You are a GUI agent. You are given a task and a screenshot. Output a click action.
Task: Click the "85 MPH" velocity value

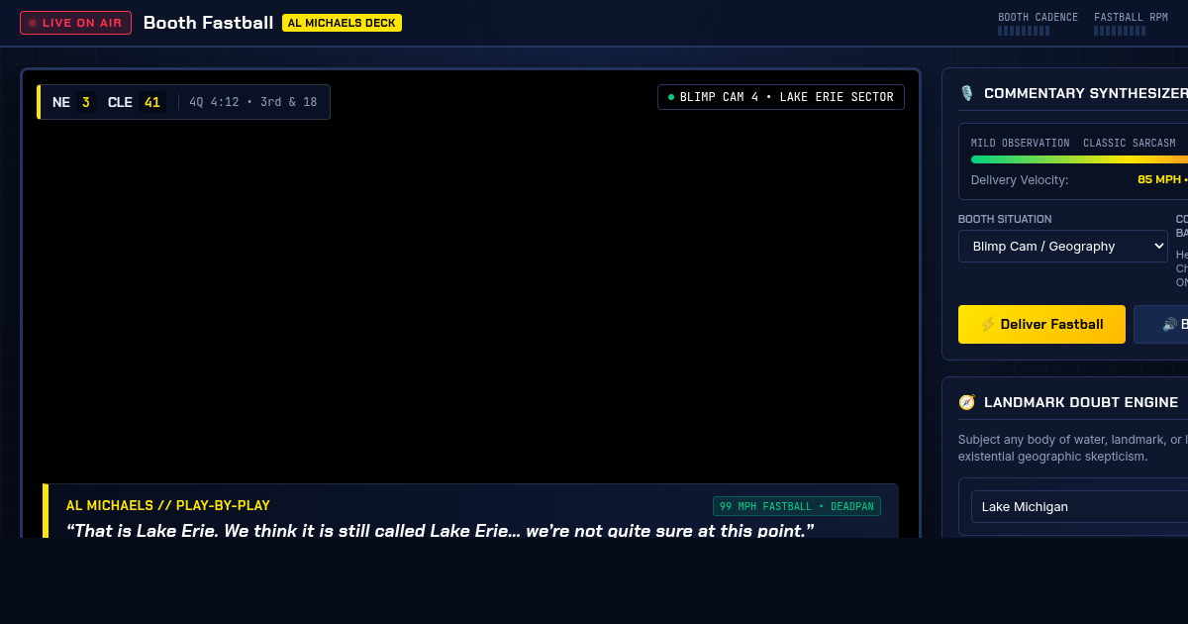tap(1159, 180)
